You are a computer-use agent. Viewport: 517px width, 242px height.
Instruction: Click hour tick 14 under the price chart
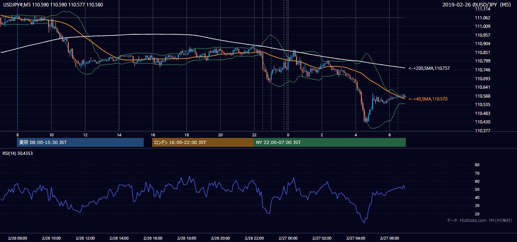point(119,135)
